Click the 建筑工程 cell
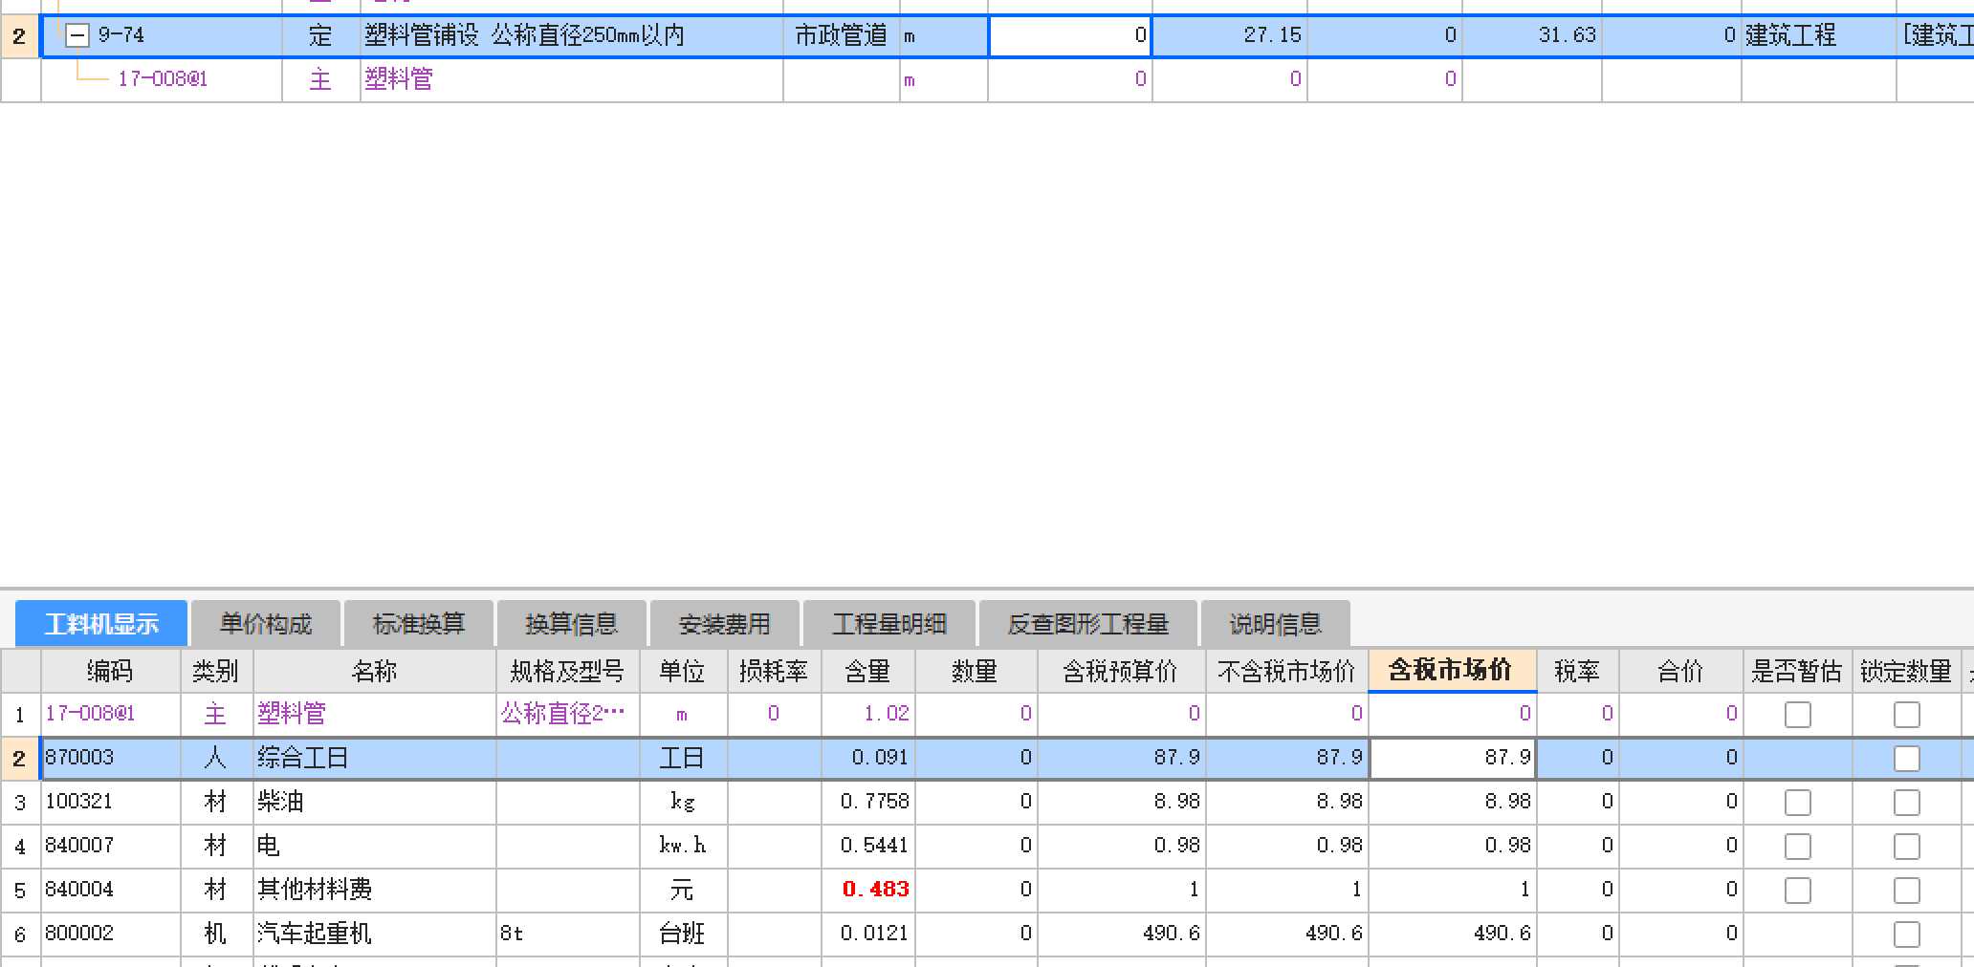 1819,36
